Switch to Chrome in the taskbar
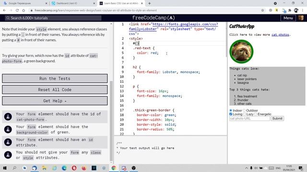The image size is (307, 172). point(114,168)
